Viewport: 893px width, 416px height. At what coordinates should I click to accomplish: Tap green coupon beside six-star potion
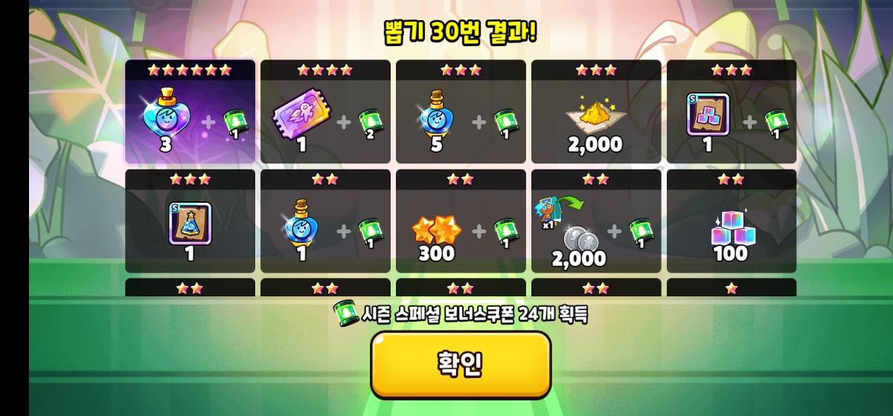tap(236, 123)
